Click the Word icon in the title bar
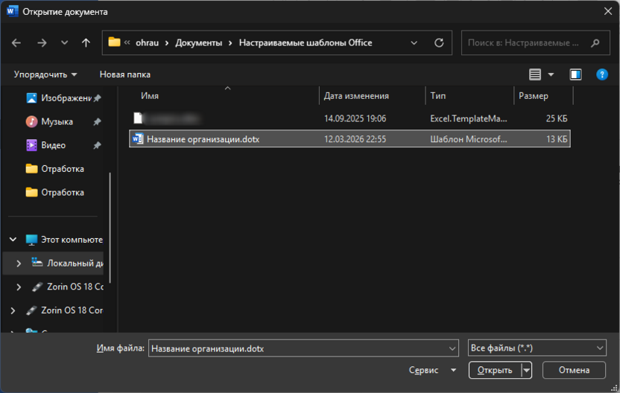The image size is (620, 393). tap(12, 11)
